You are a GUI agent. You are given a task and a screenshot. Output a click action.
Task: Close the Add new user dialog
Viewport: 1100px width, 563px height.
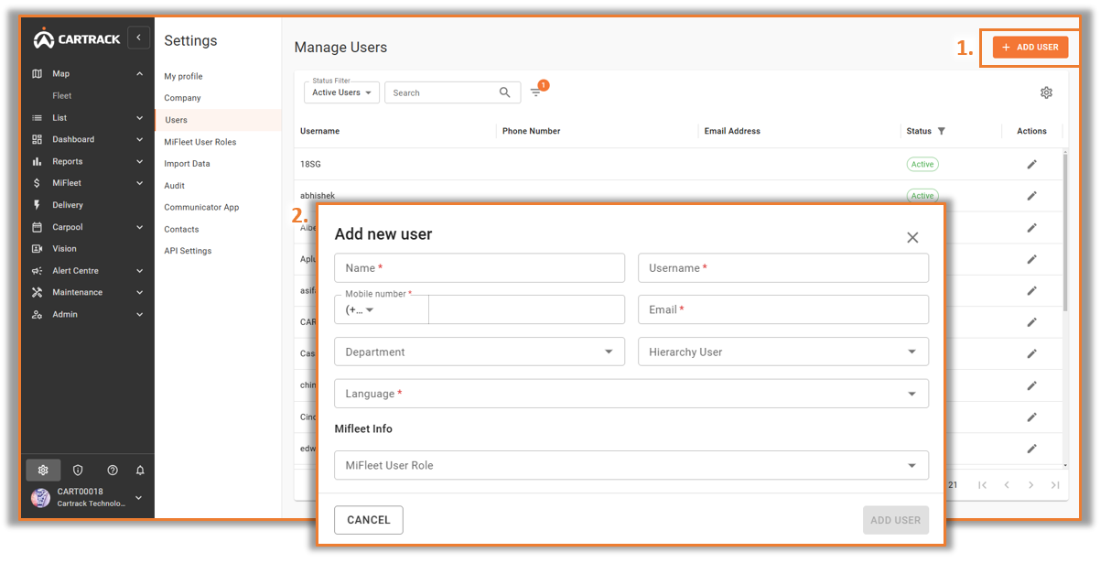pyautogui.click(x=912, y=237)
